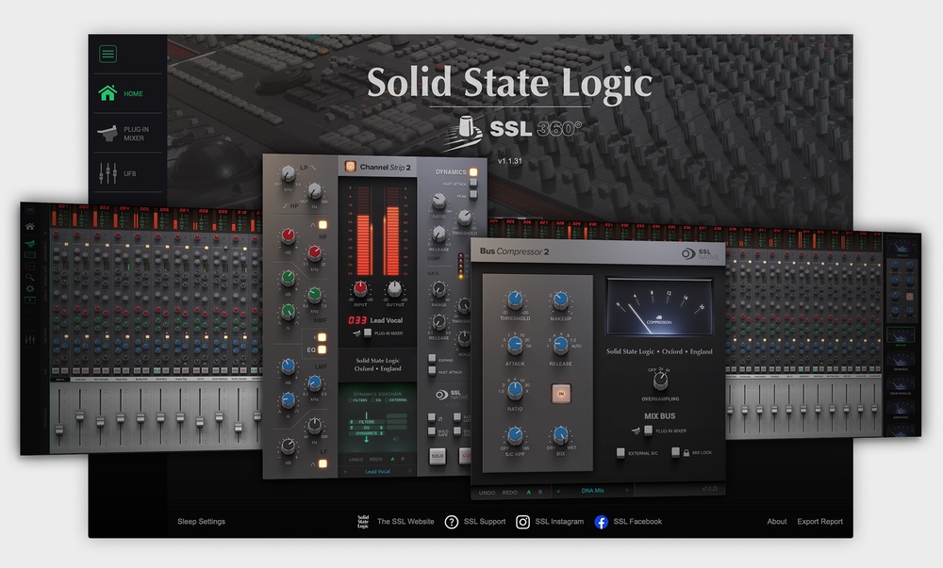The width and height of the screenshot is (943, 568).
Task: Toggle the HF bell shape button
Action: point(323,224)
